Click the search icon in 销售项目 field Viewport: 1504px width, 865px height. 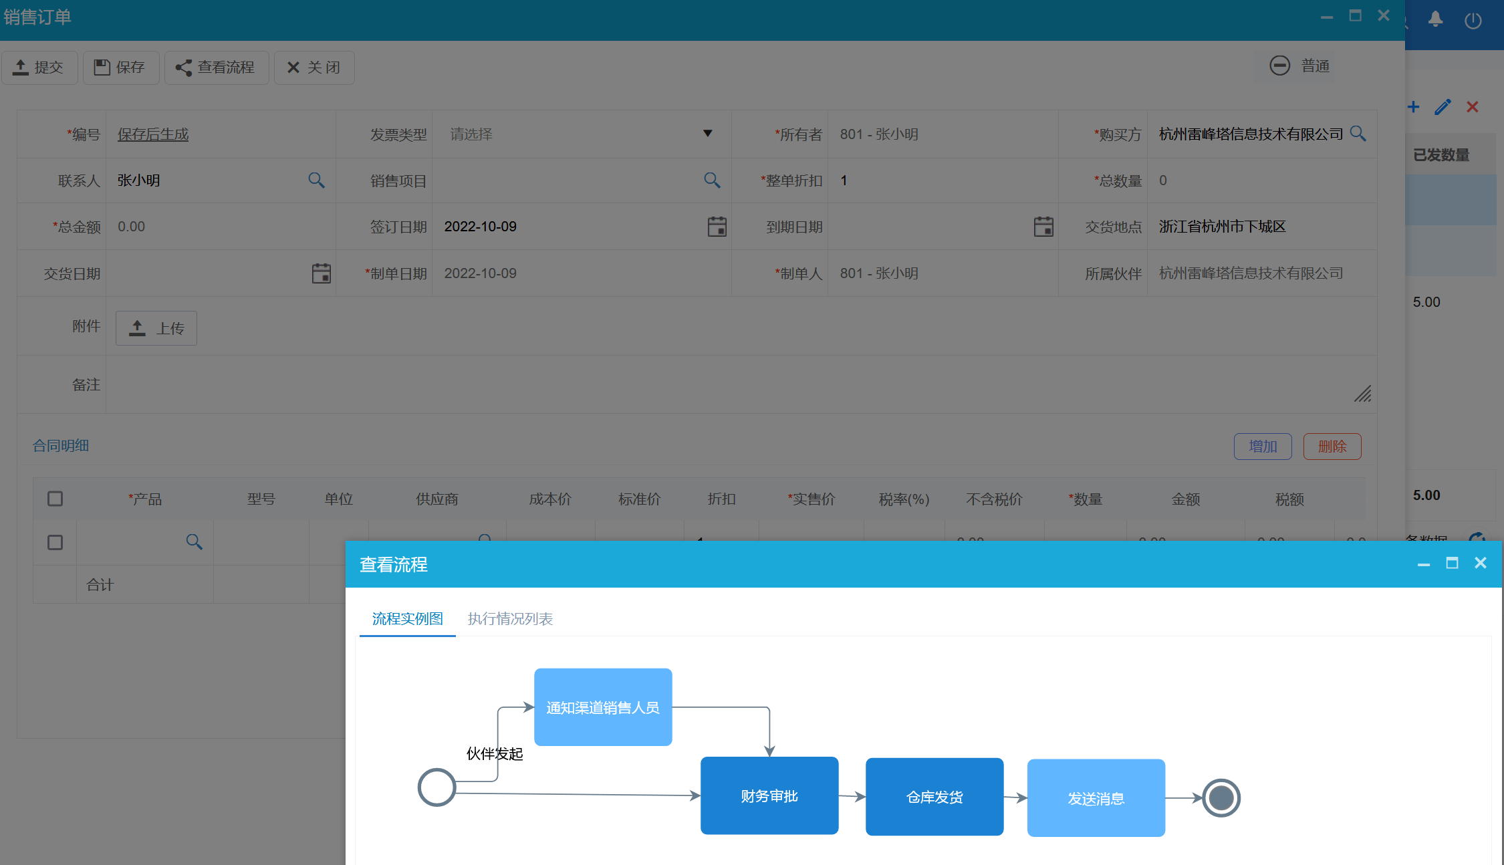[712, 180]
